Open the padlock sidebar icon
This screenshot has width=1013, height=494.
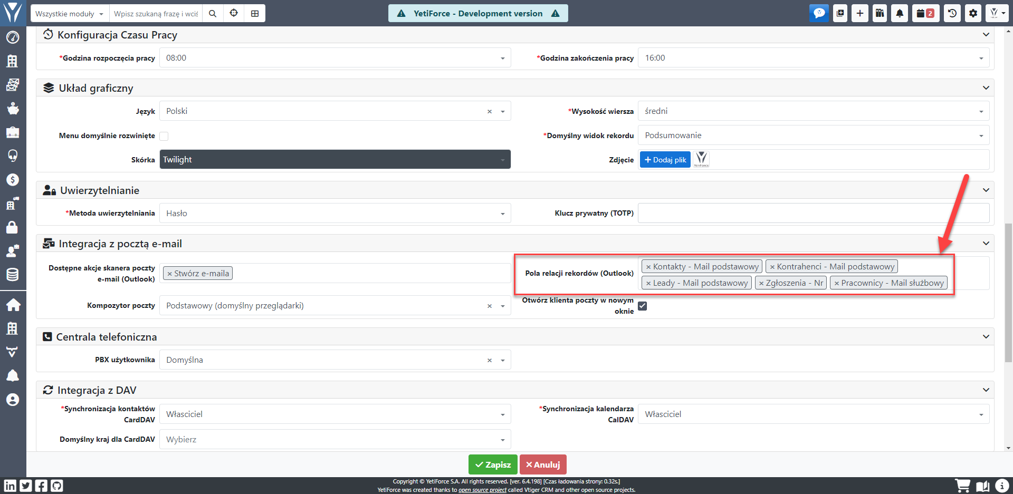tap(13, 227)
